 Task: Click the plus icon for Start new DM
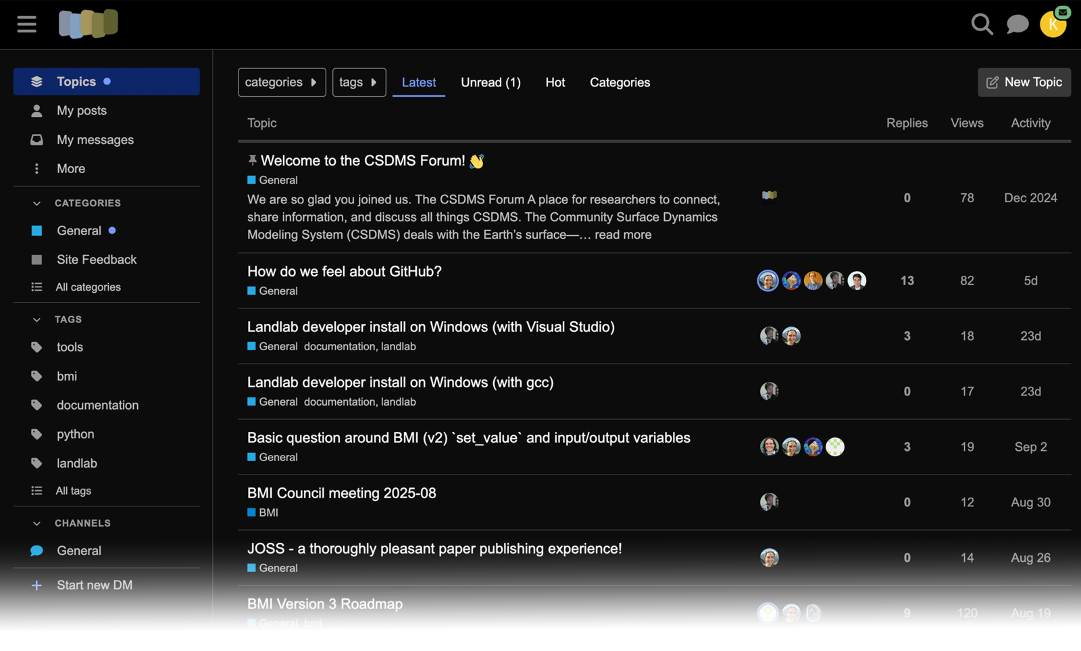[x=36, y=585]
